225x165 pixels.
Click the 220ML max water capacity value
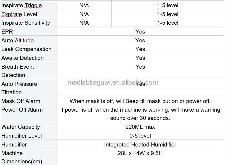(x=140, y=127)
